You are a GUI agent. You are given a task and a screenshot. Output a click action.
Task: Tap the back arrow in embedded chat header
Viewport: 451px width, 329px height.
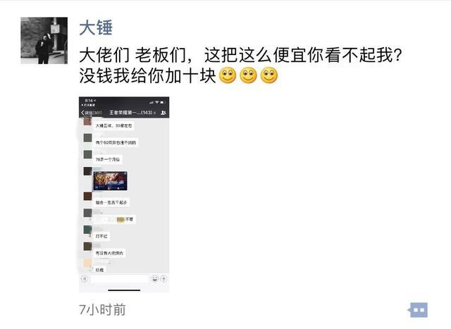click(x=83, y=113)
